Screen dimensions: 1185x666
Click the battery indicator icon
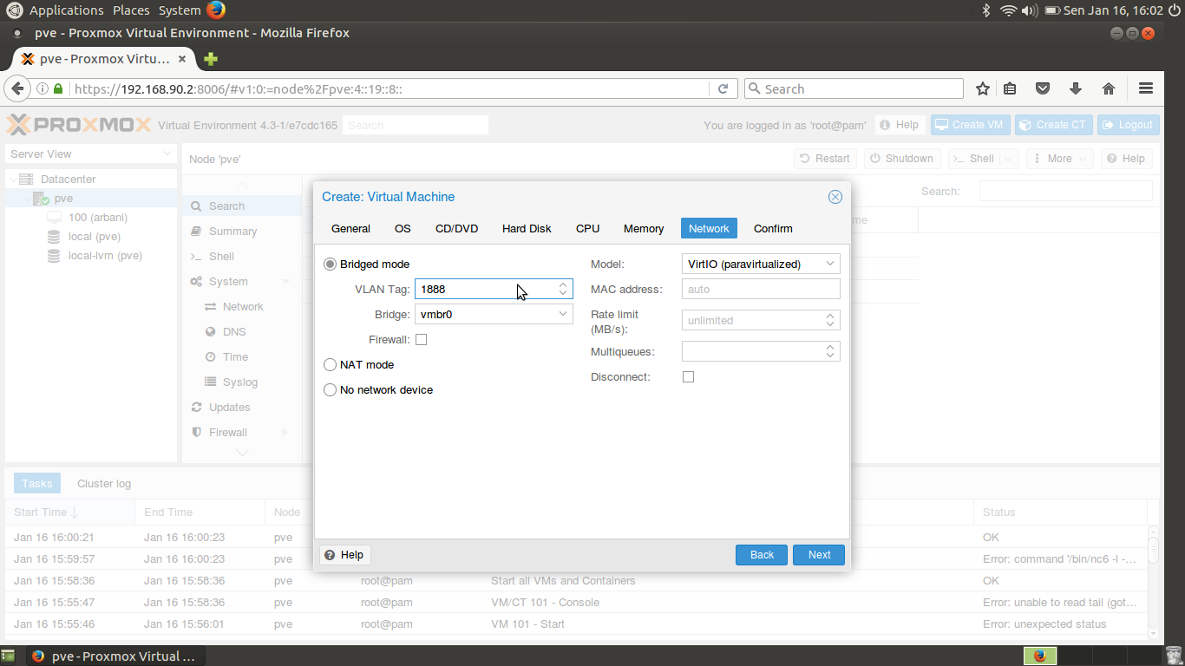(x=1052, y=10)
